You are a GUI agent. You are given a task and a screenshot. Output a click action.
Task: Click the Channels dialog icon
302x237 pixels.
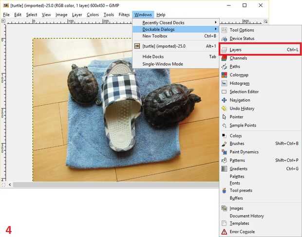[x=224, y=58]
